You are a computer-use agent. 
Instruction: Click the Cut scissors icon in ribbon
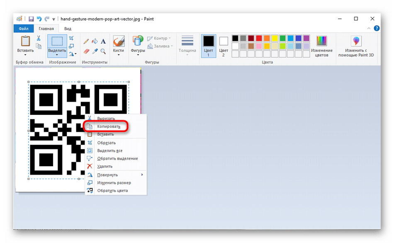click(x=39, y=38)
